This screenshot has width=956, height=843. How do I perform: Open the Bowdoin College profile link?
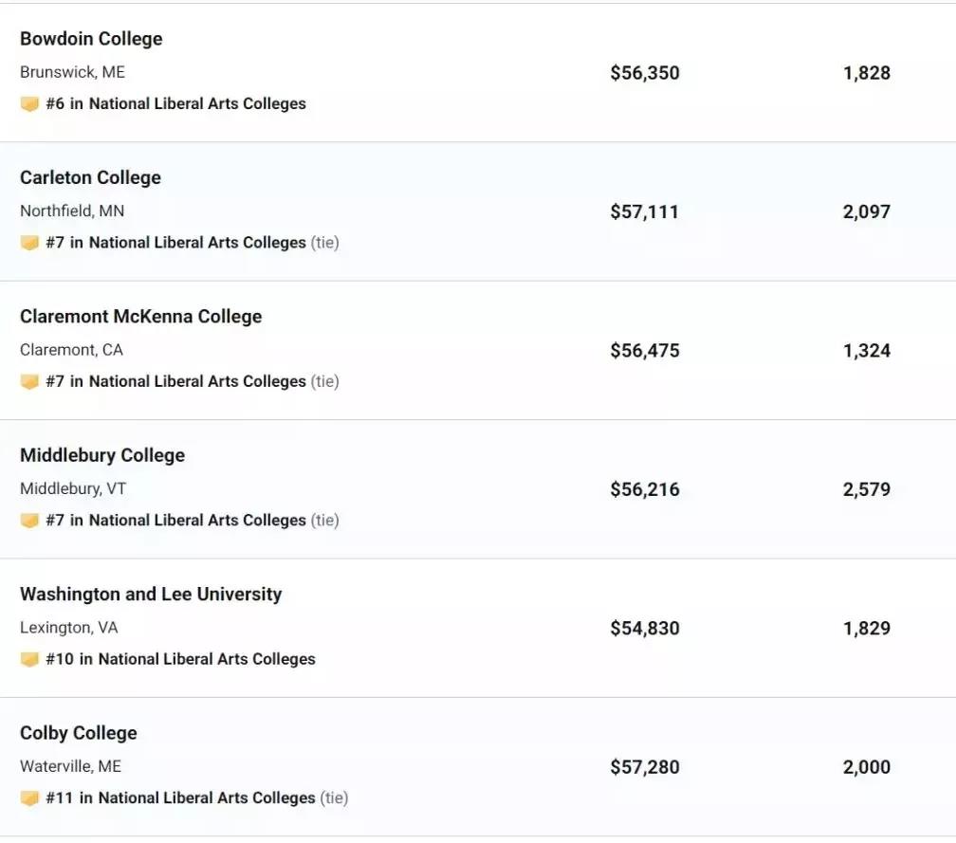pyautogui.click(x=91, y=39)
